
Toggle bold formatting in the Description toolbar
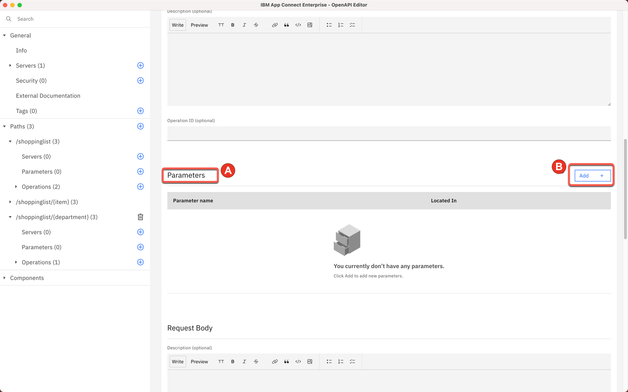coord(233,25)
